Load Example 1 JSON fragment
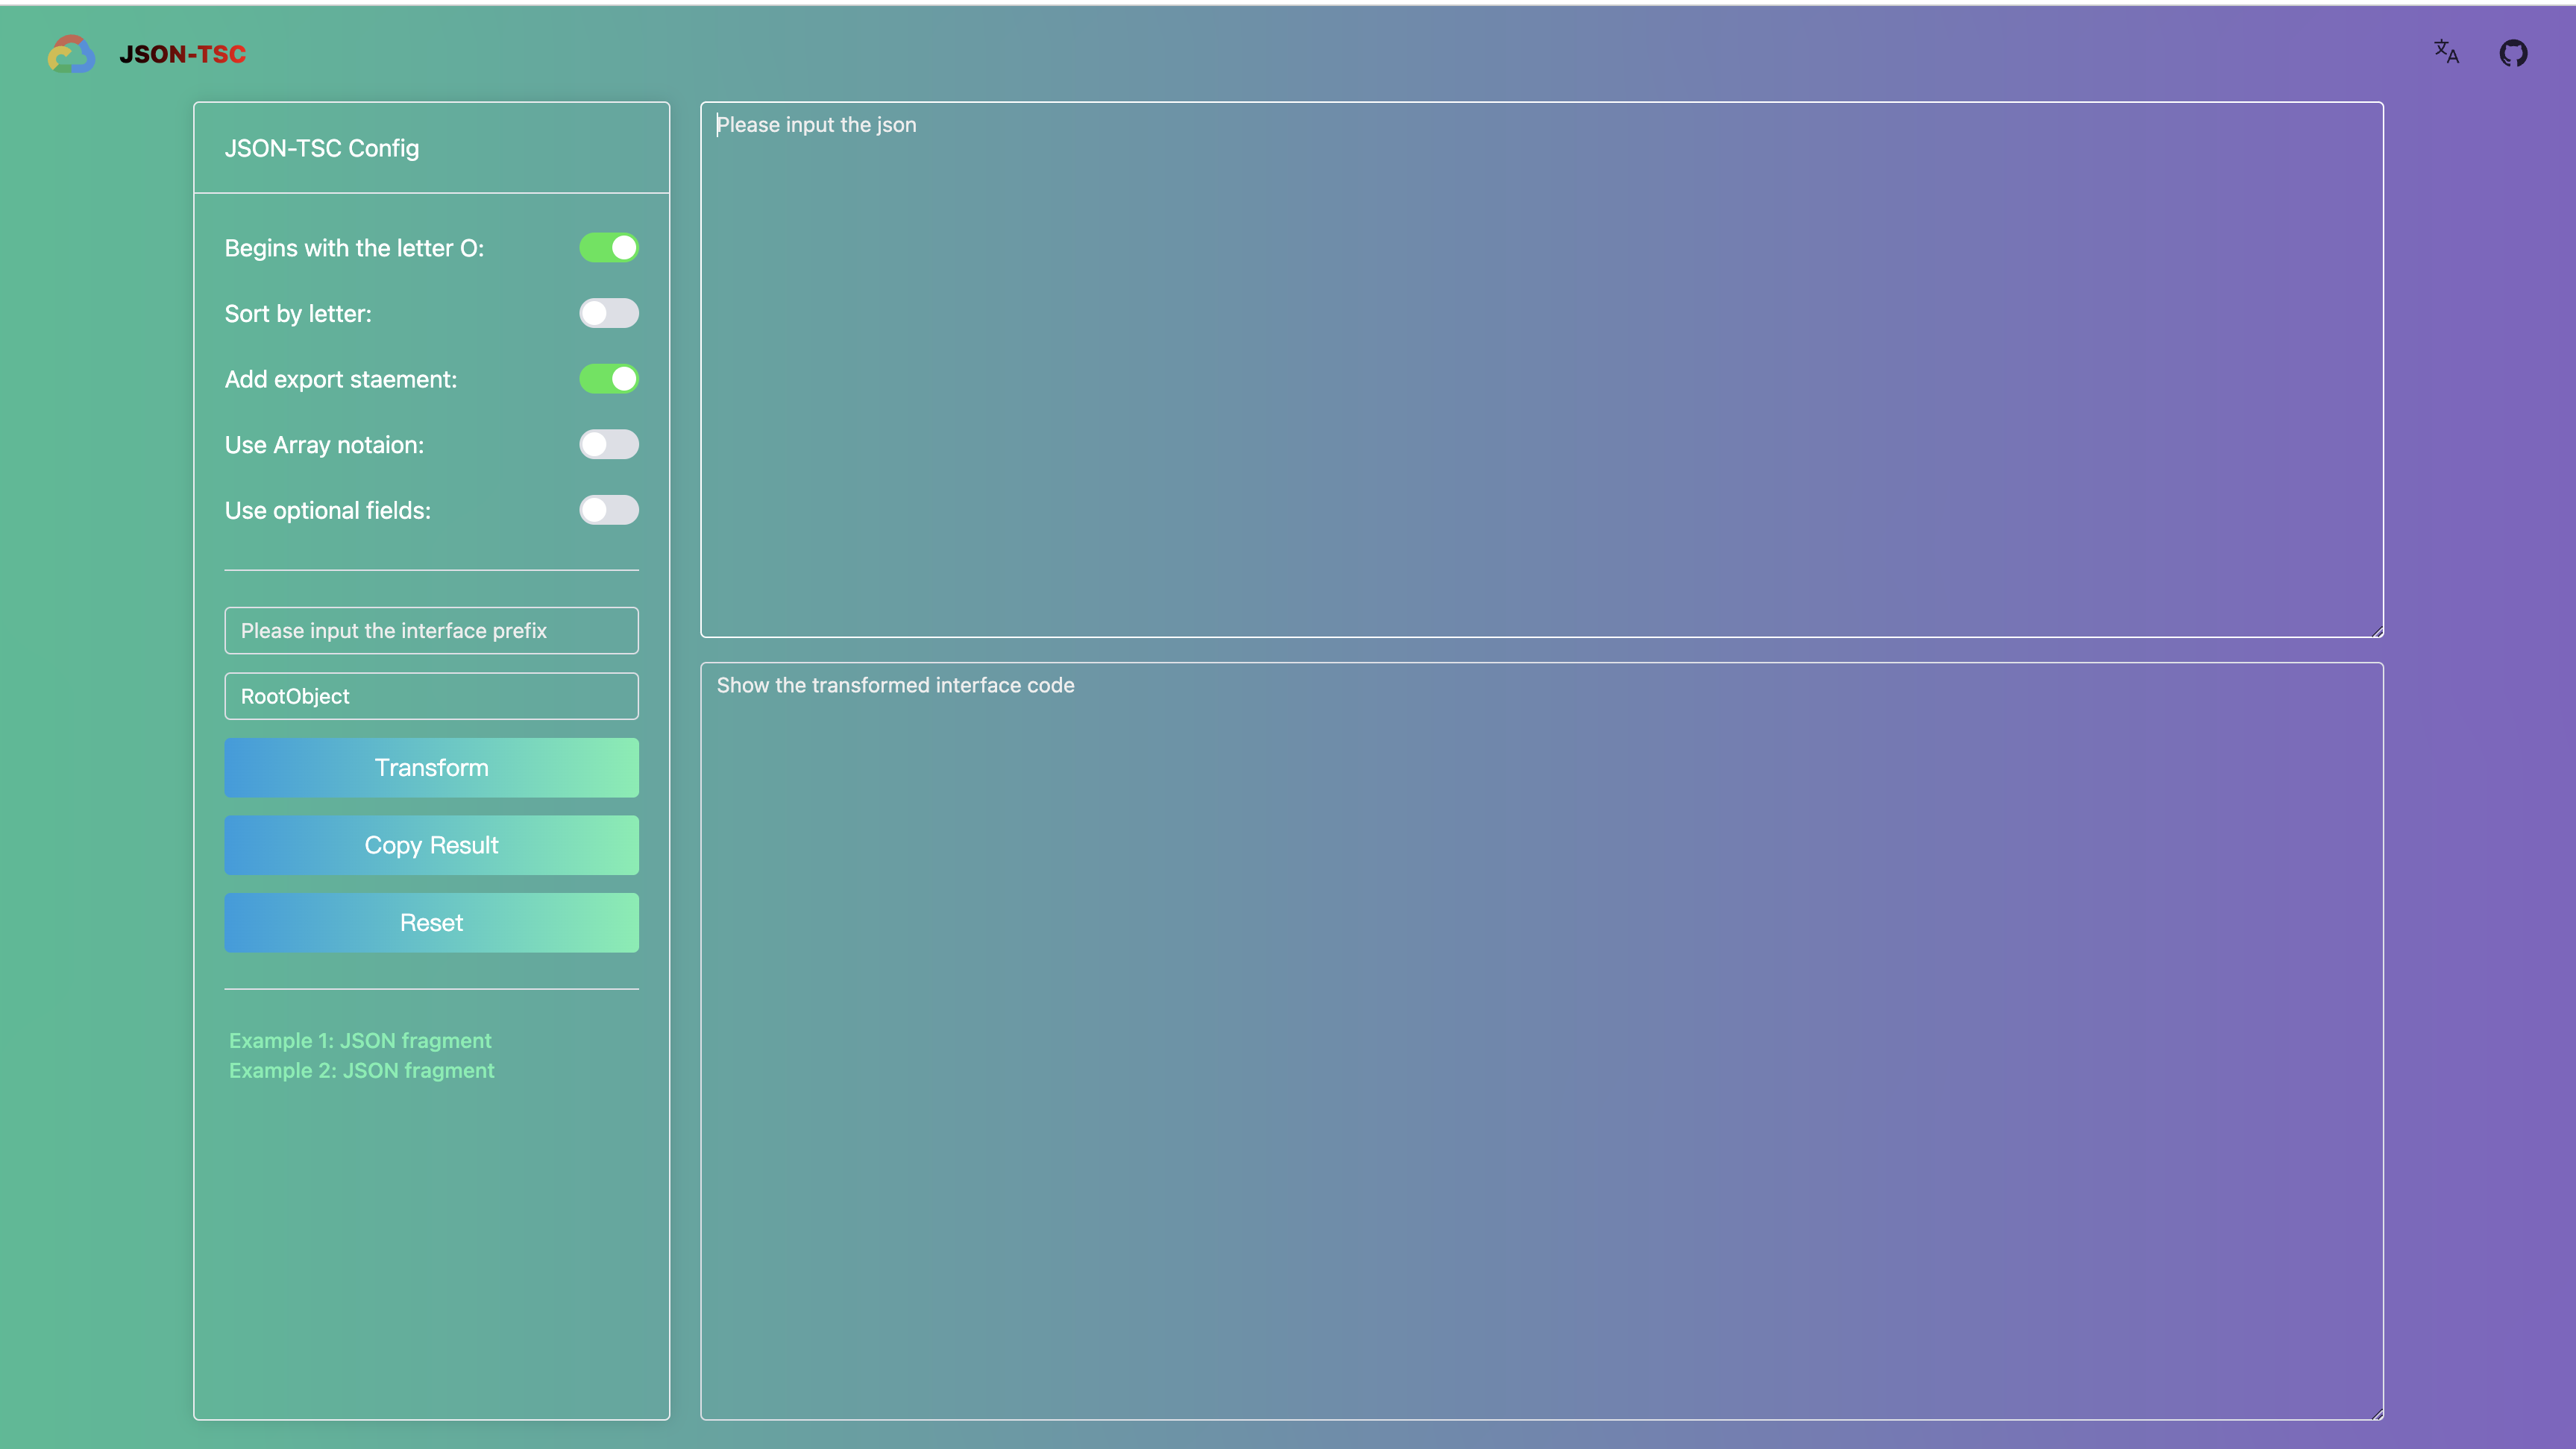Image resolution: width=2576 pixels, height=1449 pixels. pos(360,1041)
